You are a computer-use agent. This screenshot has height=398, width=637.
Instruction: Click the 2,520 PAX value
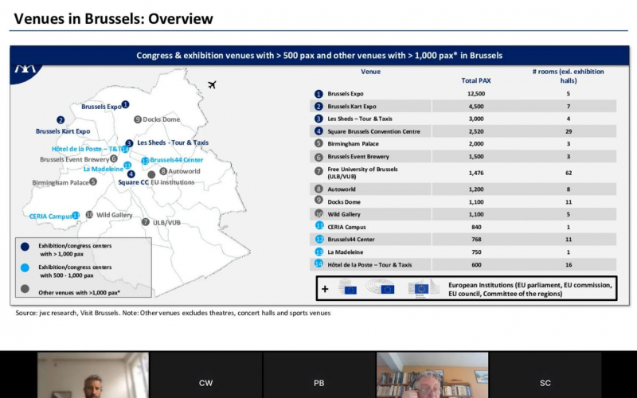pos(476,131)
